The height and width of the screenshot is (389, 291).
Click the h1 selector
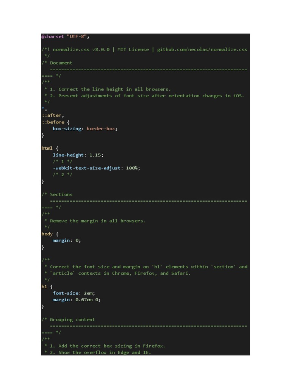(x=44, y=286)
